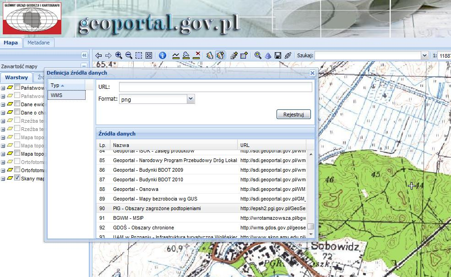Viewport: 451px width, 277px height.
Task: Select the Warstwy tab
Action: (x=16, y=77)
